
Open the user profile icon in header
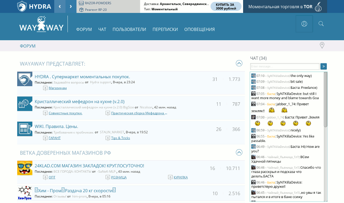(x=304, y=24)
